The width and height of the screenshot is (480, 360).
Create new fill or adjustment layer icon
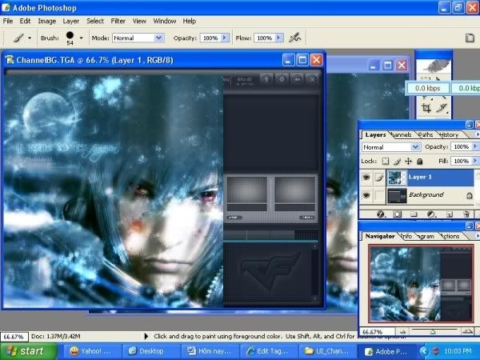coord(431,214)
